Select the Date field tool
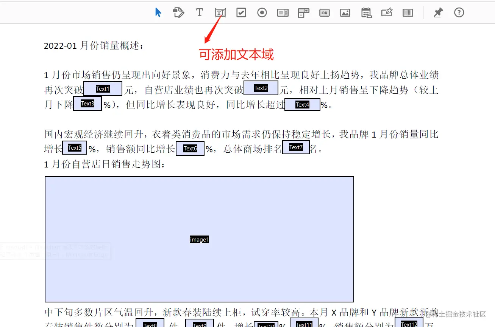The height and width of the screenshot is (327, 495). [x=366, y=12]
